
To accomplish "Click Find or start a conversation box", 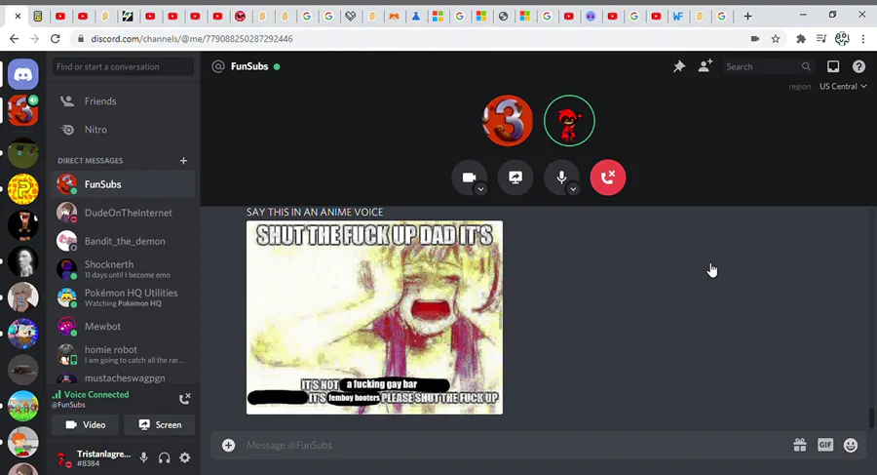I will click(123, 66).
